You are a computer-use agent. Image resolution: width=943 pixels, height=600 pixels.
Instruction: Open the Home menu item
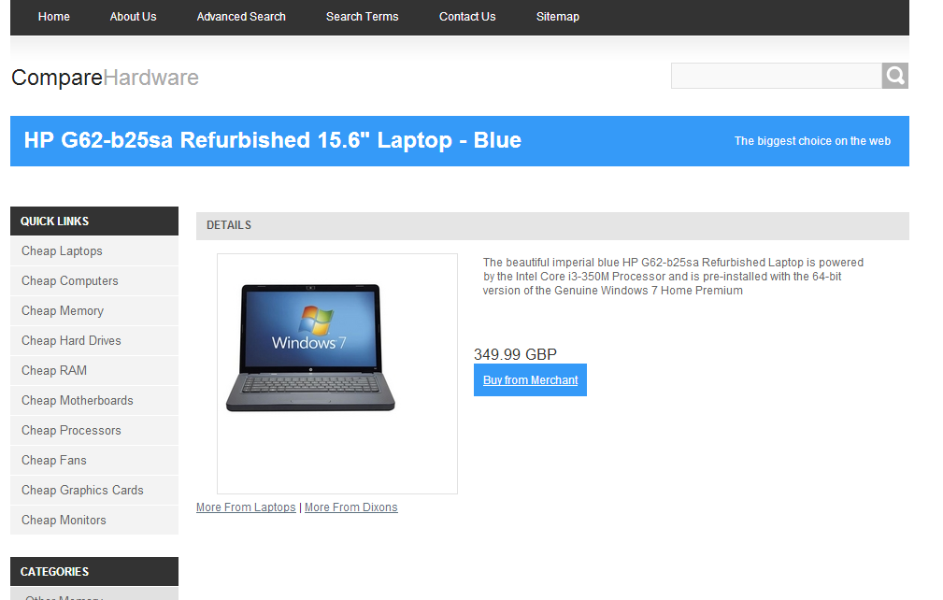click(53, 17)
